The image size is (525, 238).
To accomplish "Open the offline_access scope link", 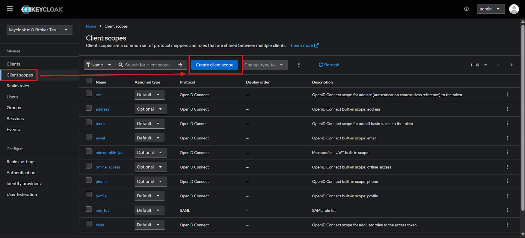I will tap(108, 167).
